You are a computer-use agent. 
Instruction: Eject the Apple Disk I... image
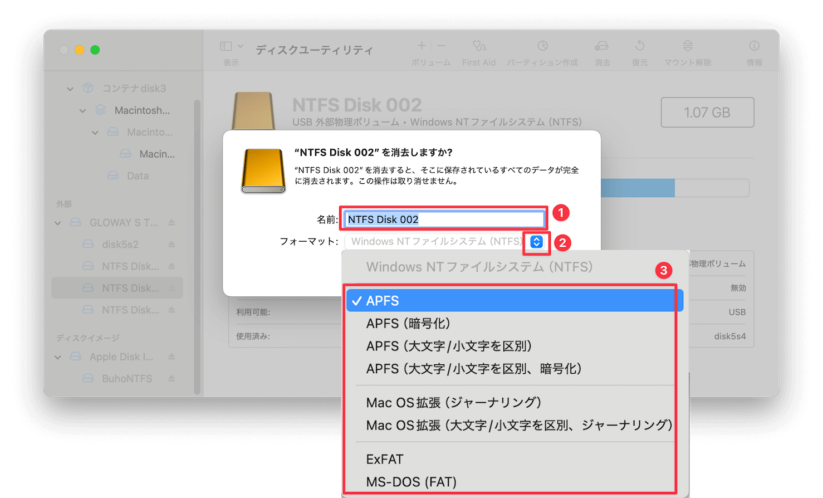tap(172, 357)
